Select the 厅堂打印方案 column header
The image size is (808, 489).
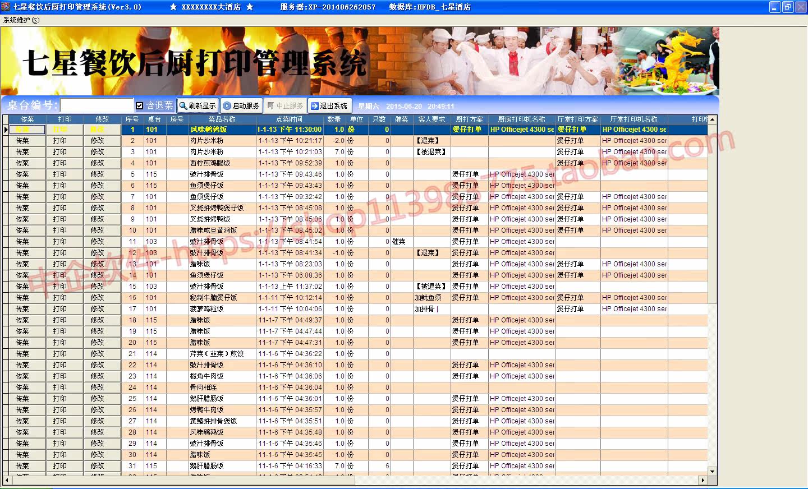pos(578,119)
